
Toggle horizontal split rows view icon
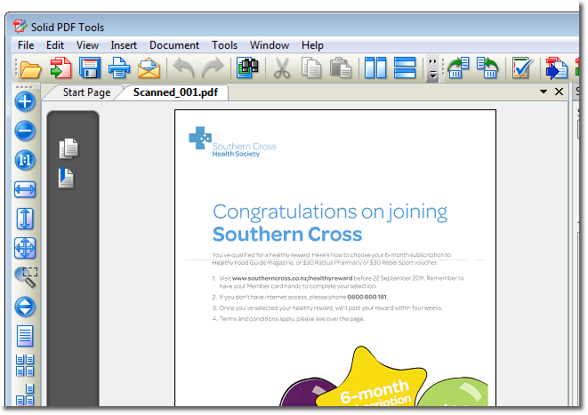pyautogui.click(x=405, y=68)
